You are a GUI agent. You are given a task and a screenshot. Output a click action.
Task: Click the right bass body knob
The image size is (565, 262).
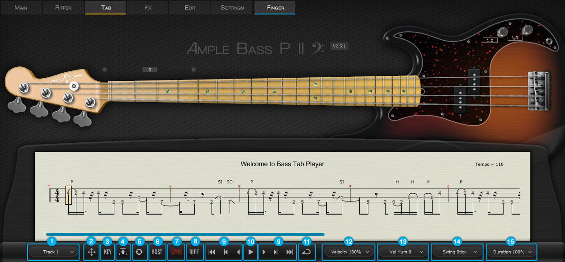pyautogui.click(x=527, y=30)
